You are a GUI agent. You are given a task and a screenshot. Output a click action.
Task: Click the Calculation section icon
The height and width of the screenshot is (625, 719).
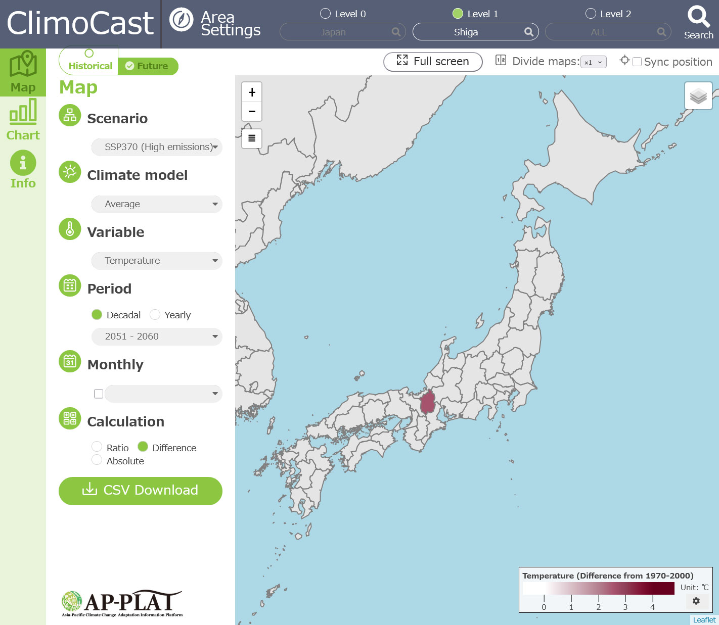coord(70,418)
